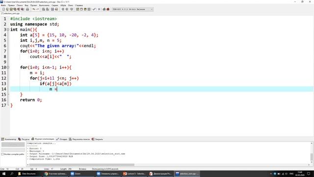This screenshot has height=177, width=314.
Task: Click the Syntax Check checkmark icon
Action: (94, 9)
